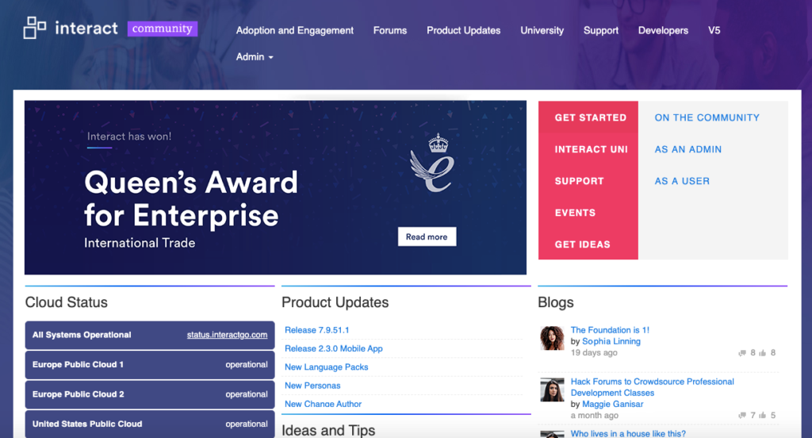Click thumbs-up icon on Hack Forums post
Image resolution: width=812 pixels, height=438 pixels.
[762, 415]
